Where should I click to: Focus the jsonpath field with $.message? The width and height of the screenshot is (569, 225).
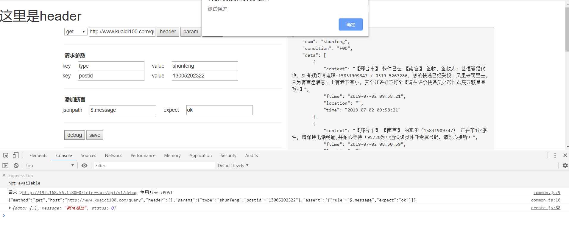(123, 110)
